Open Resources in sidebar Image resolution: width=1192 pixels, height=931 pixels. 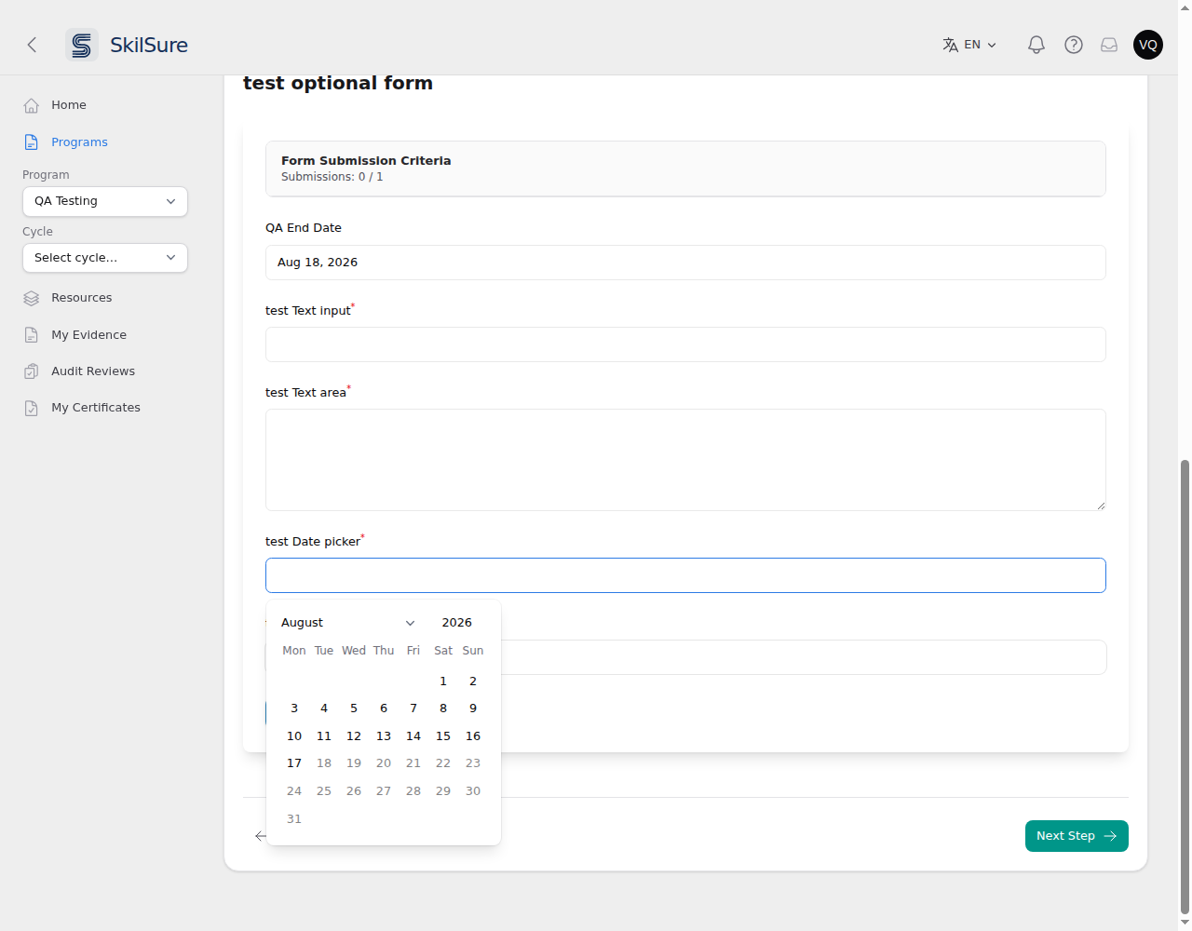point(82,298)
